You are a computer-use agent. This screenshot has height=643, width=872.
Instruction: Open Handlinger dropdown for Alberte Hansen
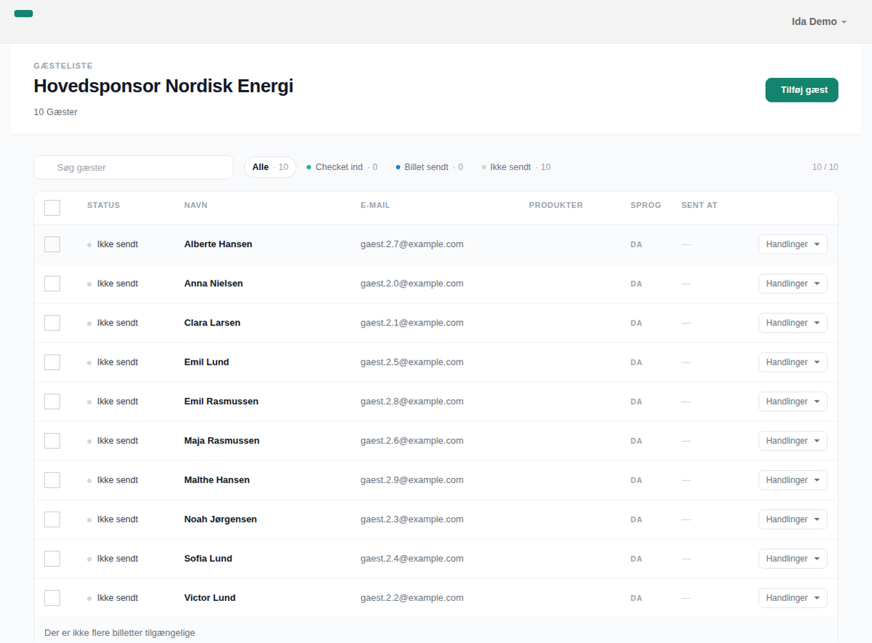(x=793, y=244)
